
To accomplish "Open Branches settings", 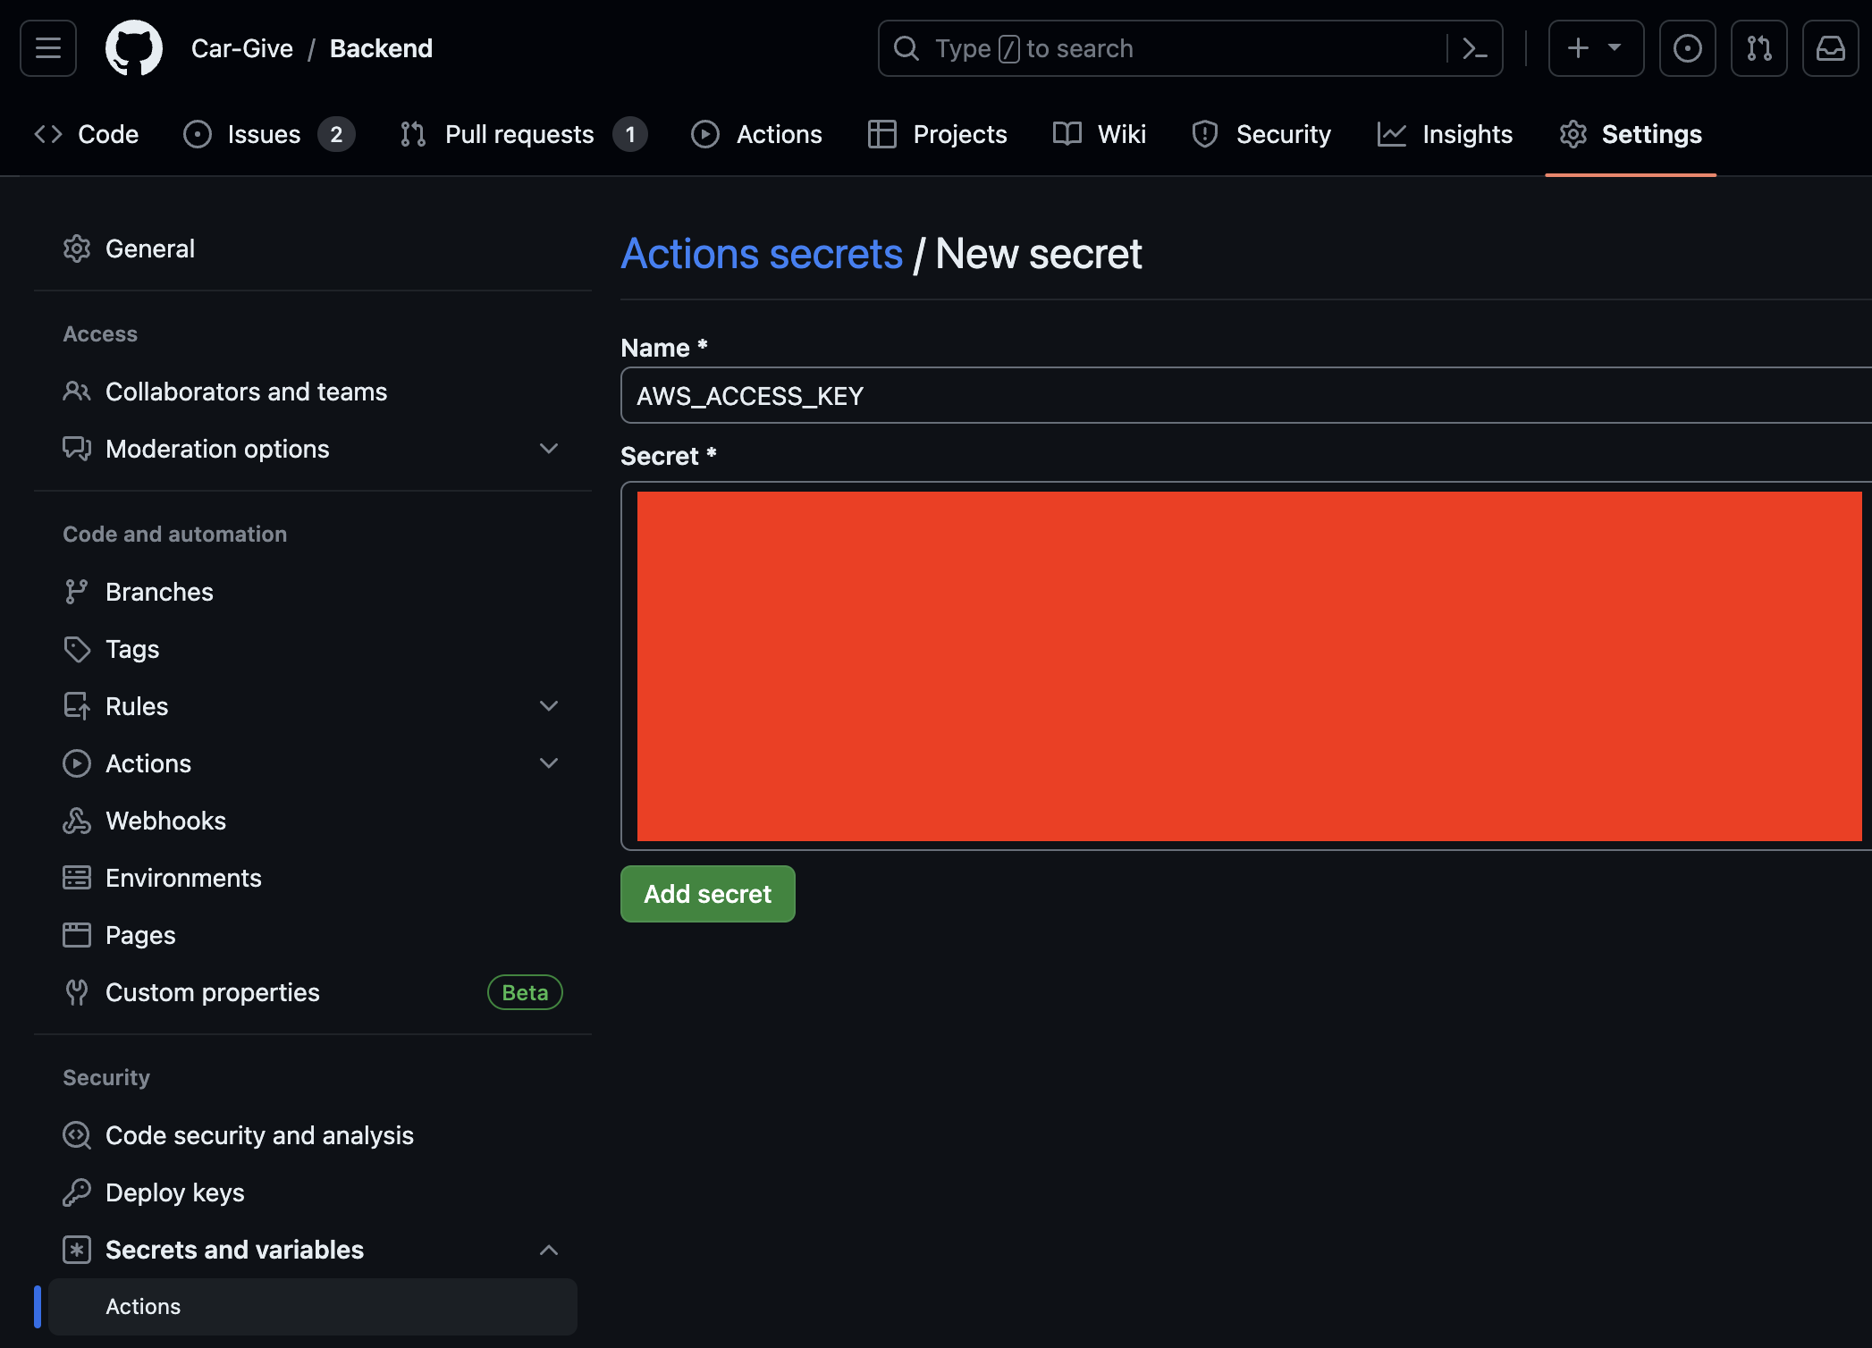I will (x=313, y=592).
